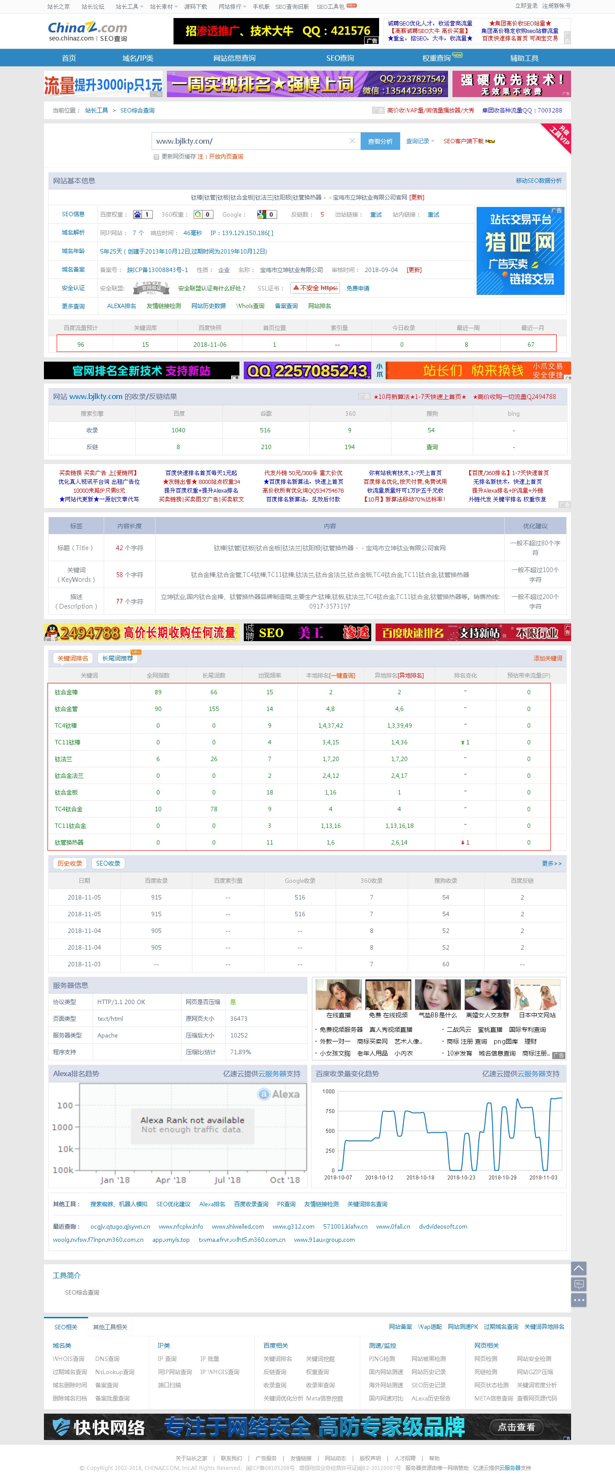Open the SEO查询 navigation menu
This screenshot has height=1480, width=615.
[x=340, y=58]
